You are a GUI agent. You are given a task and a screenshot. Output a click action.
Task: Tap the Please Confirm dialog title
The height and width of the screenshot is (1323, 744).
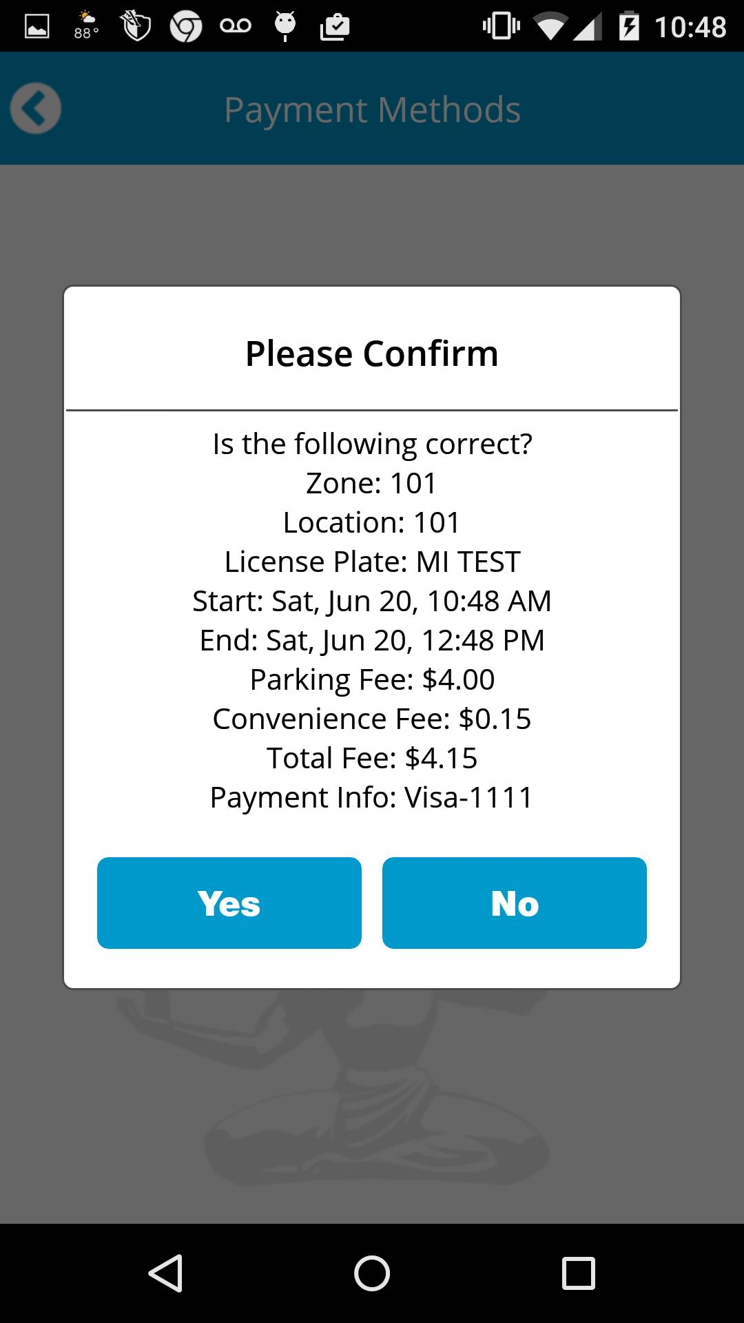point(372,353)
